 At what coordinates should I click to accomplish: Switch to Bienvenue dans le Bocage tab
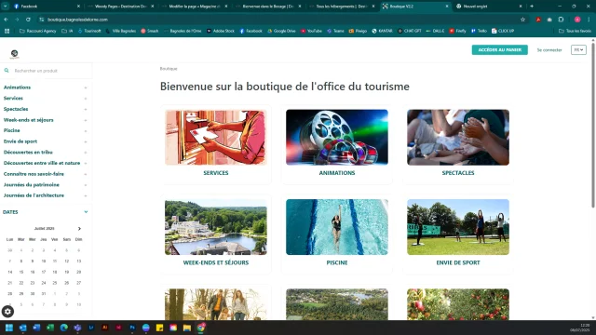268,7
